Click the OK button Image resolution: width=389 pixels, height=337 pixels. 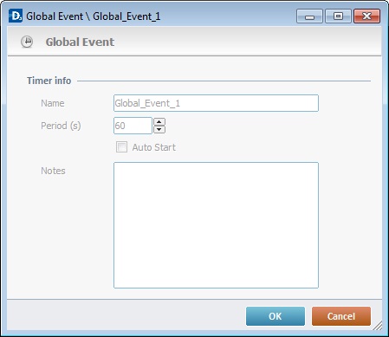276,316
